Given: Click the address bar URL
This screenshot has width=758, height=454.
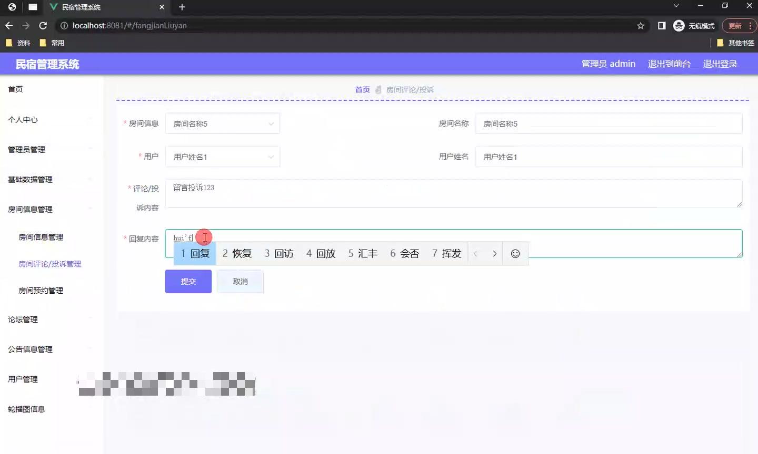Looking at the screenshot, I should pyautogui.click(x=129, y=25).
